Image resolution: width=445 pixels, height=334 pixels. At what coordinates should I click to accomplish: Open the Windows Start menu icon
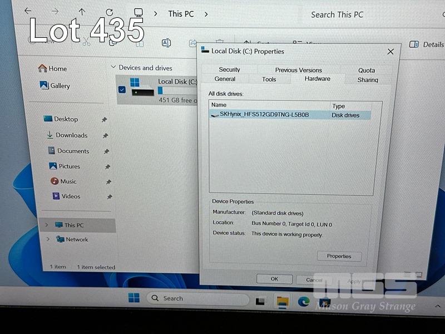pyautogui.click(x=134, y=298)
